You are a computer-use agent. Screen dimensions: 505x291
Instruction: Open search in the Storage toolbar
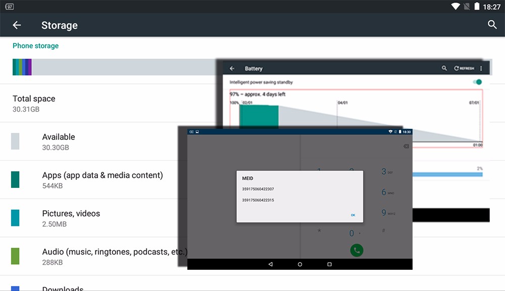pos(492,25)
